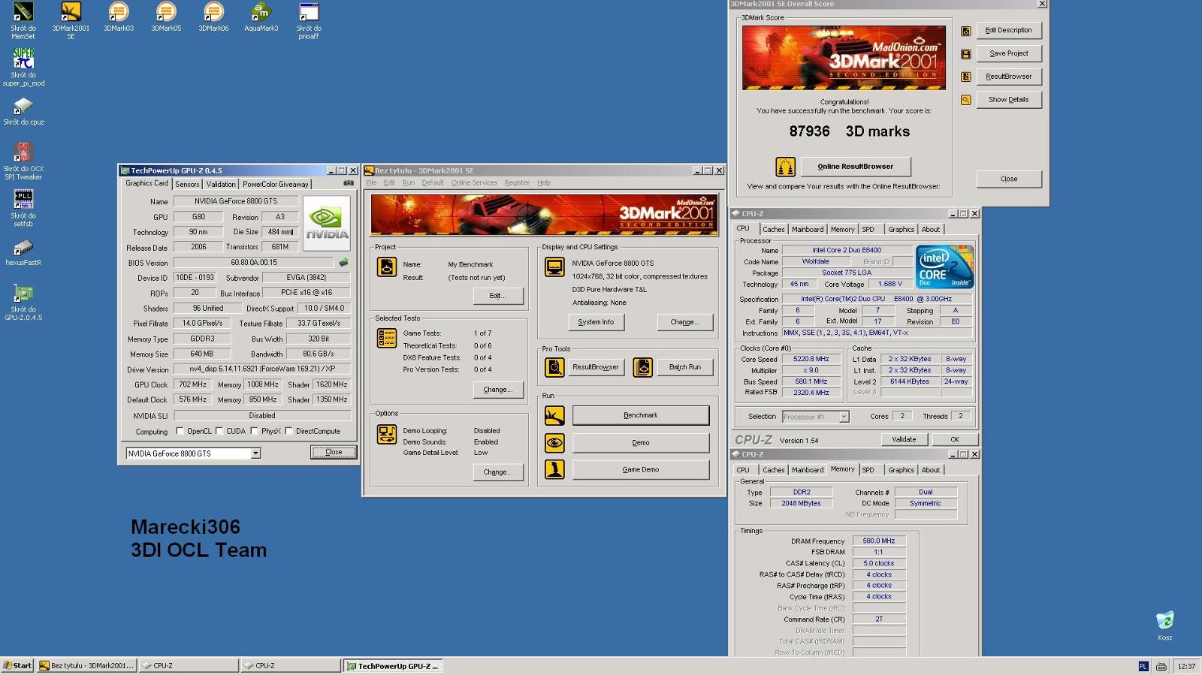Click the Display settings monitor icon
The image size is (1202, 675).
[x=554, y=267]
